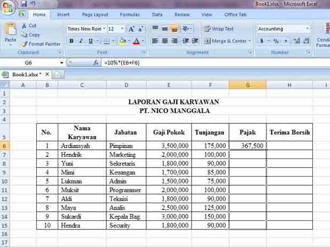
Task: Open the Font dialog launcher
Action: (144, 53)
